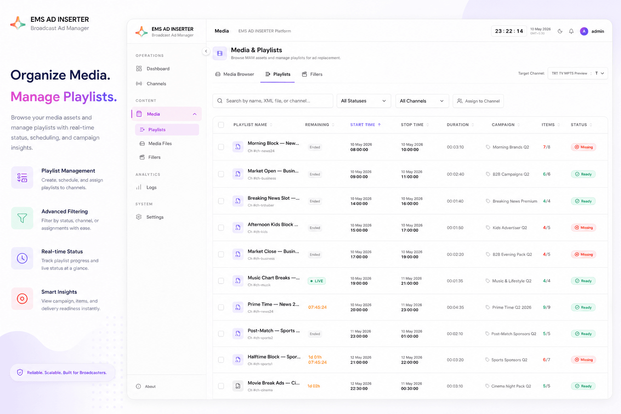This screenshot has height=414, width=621.
Task: Check the Market Open row checkbox
Action: [x=221, y=174]
